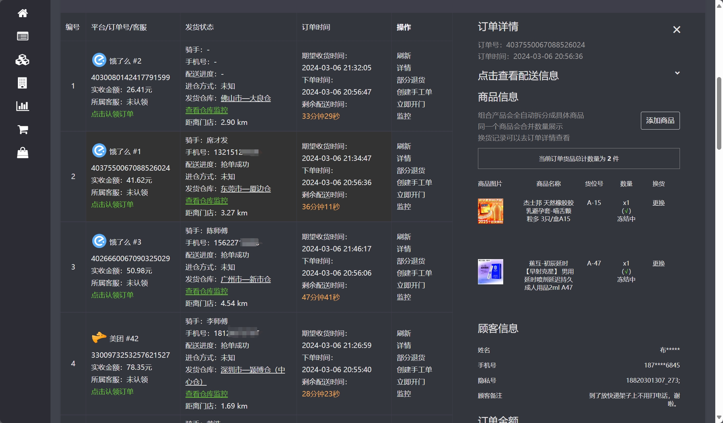Click 创建手工单 for row 1 order
Viewport: 723px width, 423px height.
coord(414,92)
